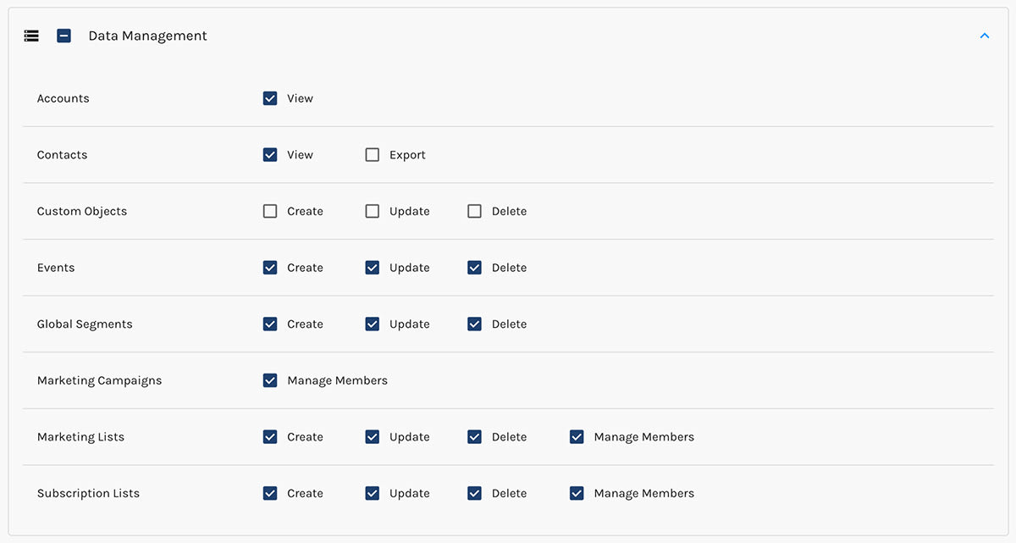Select the Subscription Lists row label
The image size is (1016, 543).
(x=88, y=493)
